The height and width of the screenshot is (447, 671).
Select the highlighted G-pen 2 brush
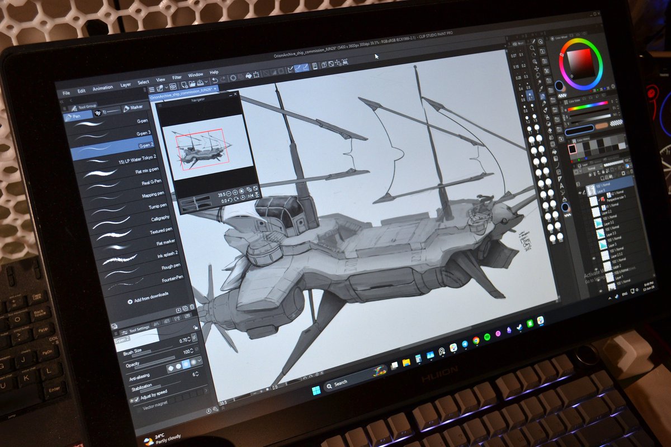coord(112,149)
